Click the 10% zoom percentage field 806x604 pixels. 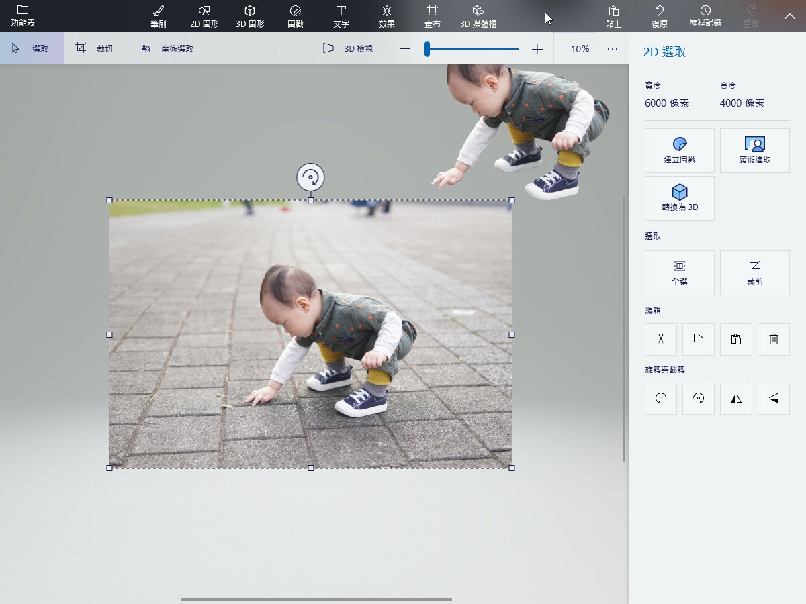580,49
